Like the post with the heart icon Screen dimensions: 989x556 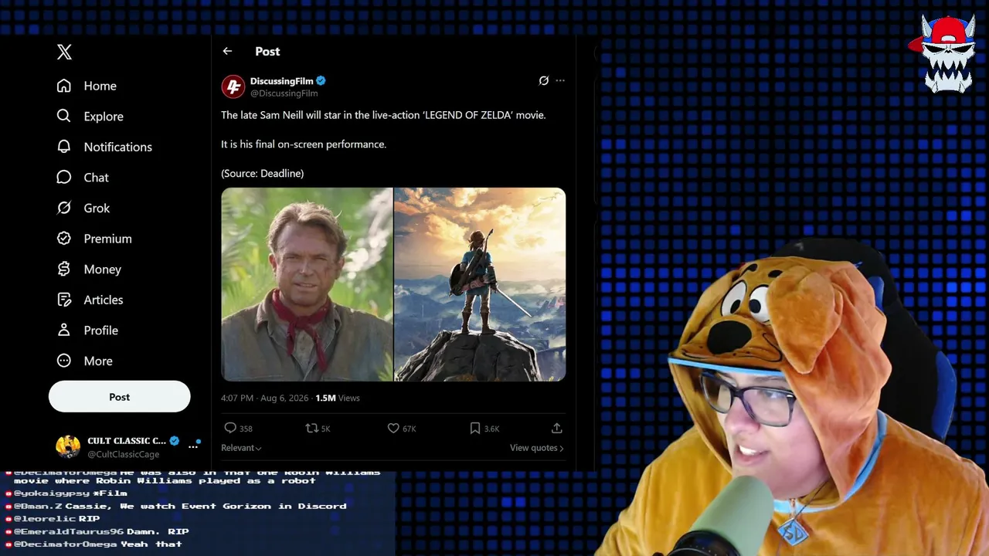393,428
